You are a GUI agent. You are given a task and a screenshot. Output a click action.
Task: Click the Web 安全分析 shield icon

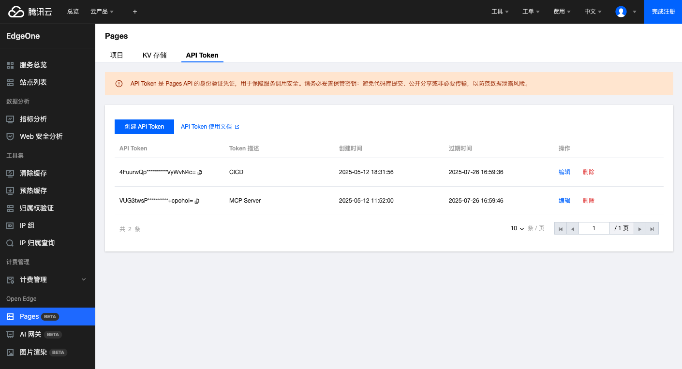click(x=10, y=136)
